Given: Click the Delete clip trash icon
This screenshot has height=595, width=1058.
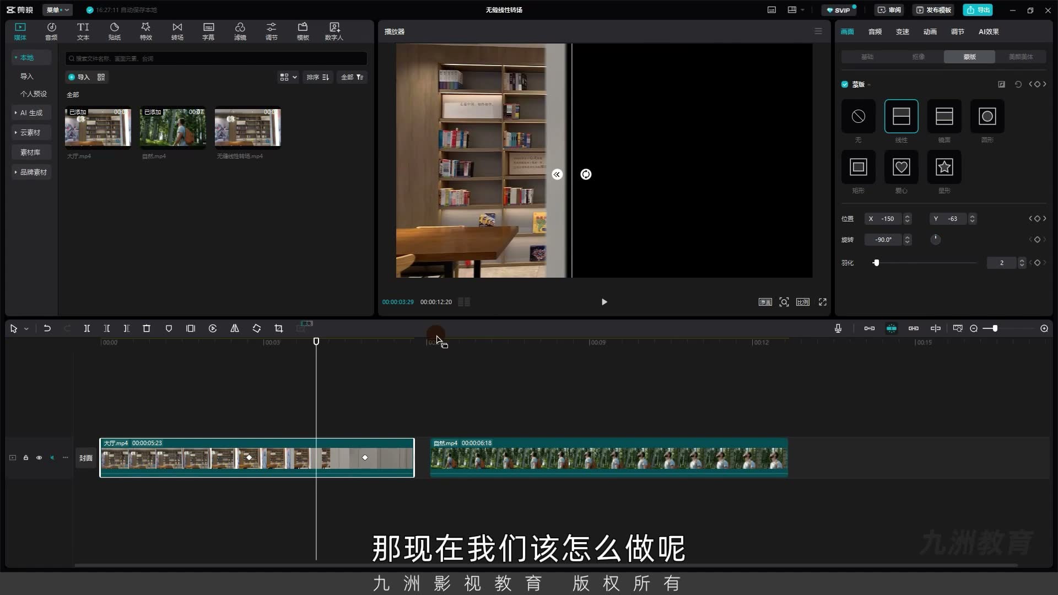Looking at the screenshot, I should pos(147,328).
